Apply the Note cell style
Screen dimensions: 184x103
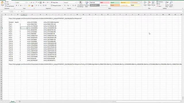(135, 5)
